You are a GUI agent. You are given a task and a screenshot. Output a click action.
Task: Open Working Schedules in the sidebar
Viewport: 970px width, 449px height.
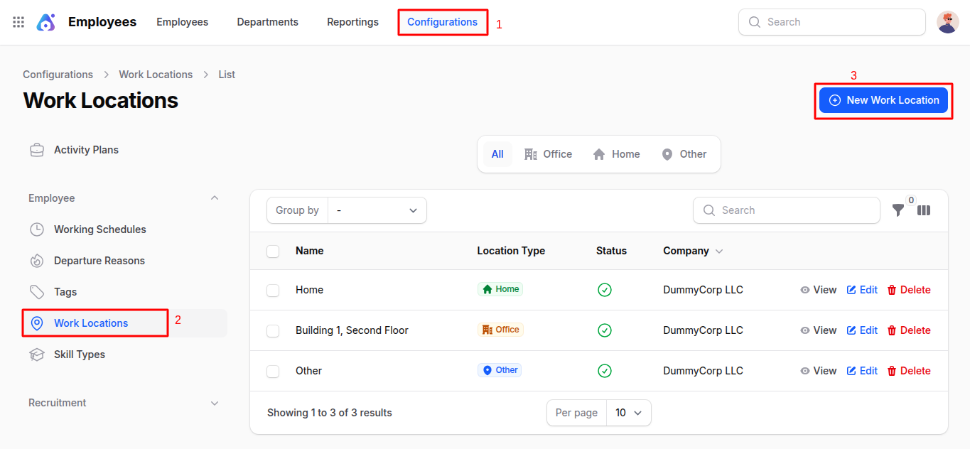click(x=99, y=229)
